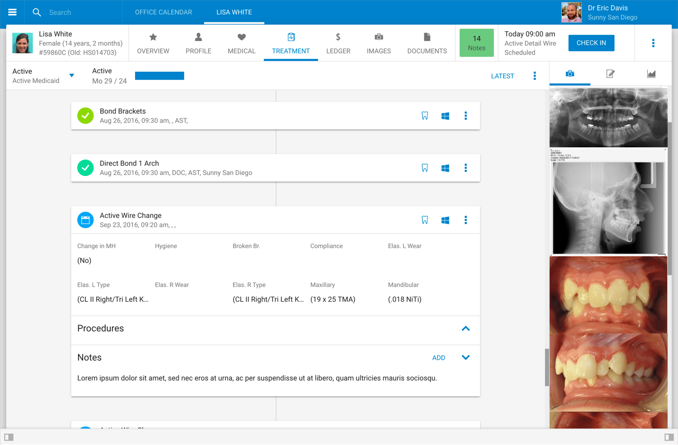
Task: Open tooth chart for Active Wire Change
Action: [424, 220]
